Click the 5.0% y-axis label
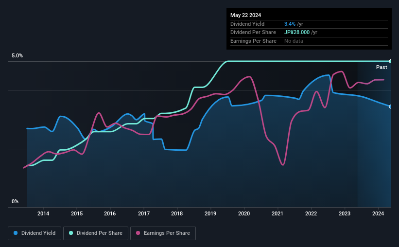399x247 pixels. tap(17, 56)
